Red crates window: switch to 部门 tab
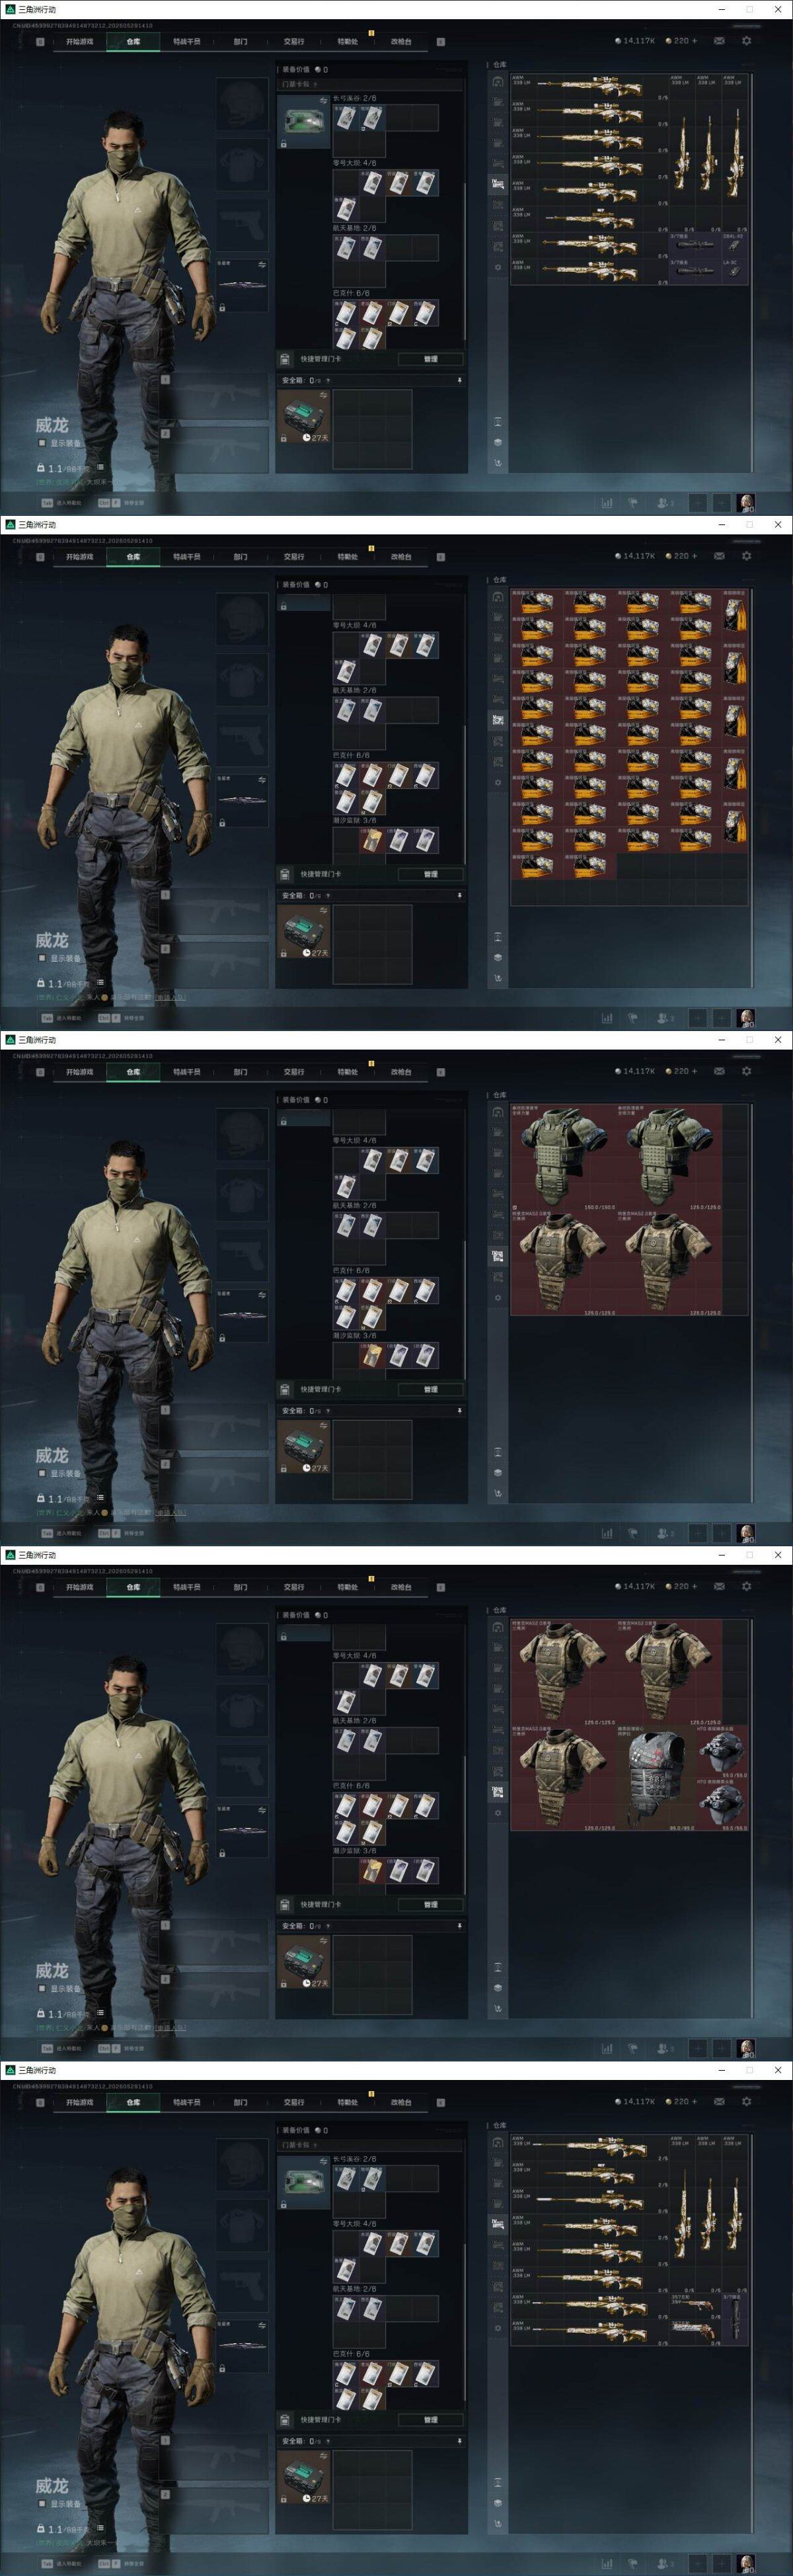 click(241, 557)
